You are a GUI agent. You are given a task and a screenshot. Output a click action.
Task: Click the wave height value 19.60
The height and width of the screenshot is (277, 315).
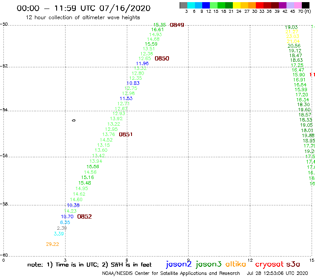(304, 110)
